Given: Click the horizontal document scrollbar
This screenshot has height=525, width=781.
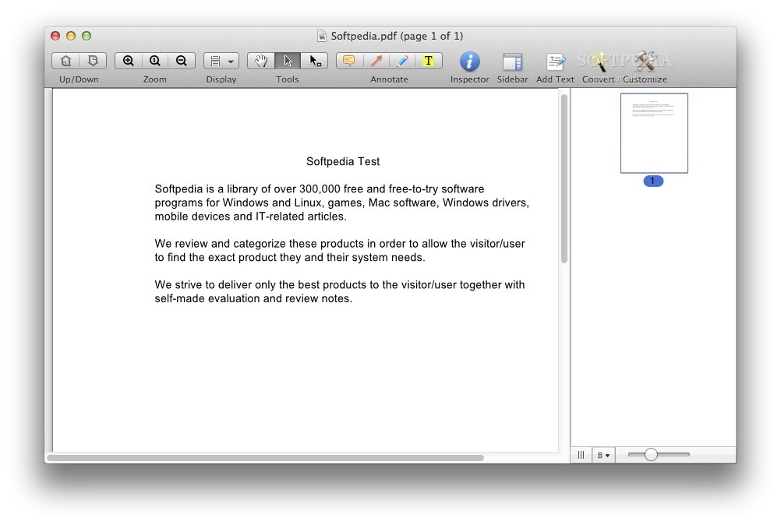Looking at the screenshot, I should click(265, 458).
